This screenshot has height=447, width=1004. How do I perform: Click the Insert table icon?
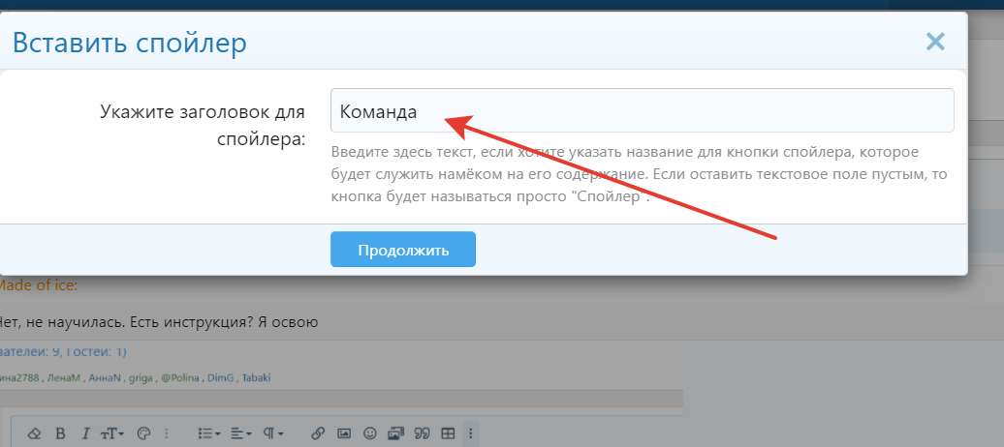(448, 433)
